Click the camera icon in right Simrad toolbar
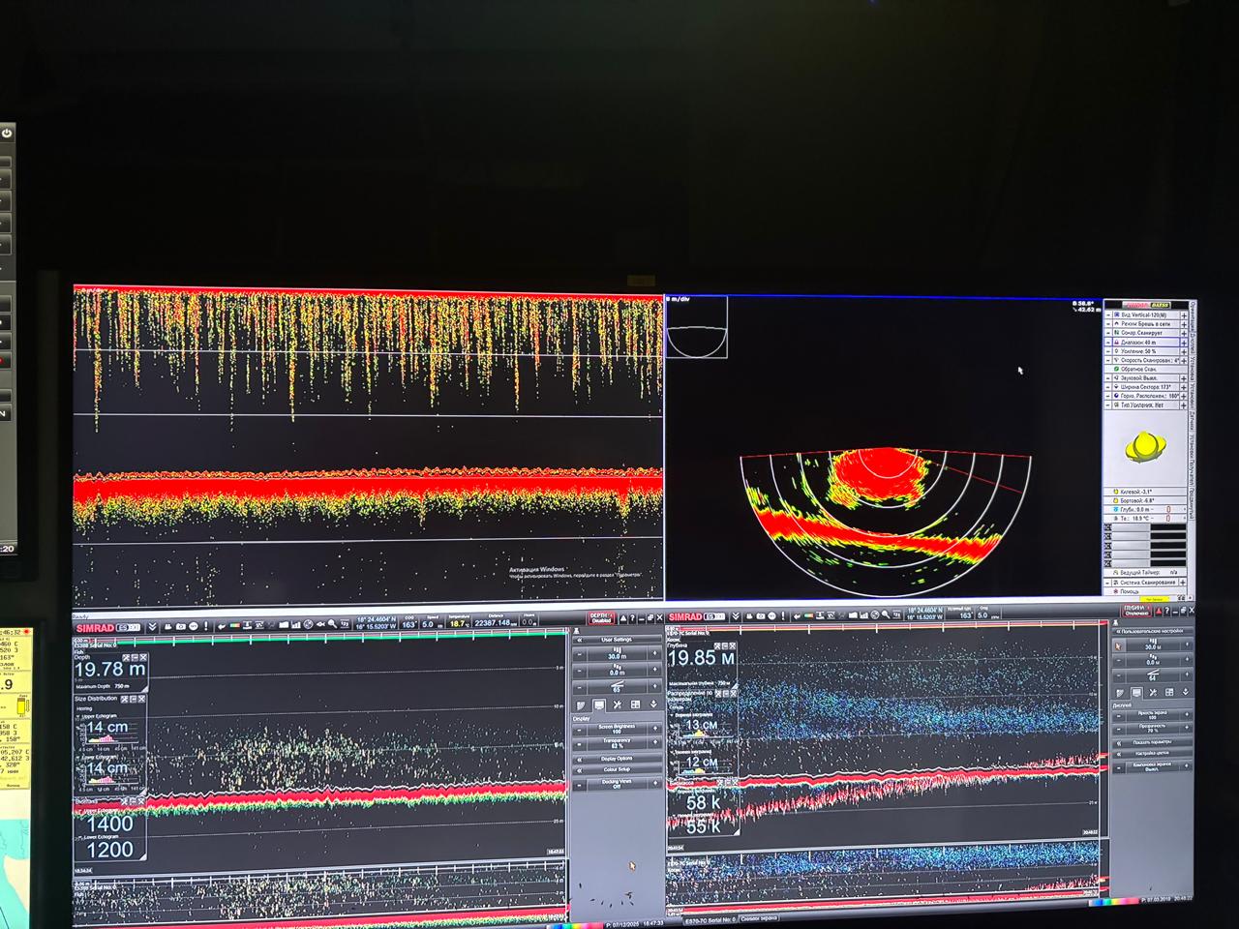Viewport: 1239px width, 929px height. (x=761, y=616)
